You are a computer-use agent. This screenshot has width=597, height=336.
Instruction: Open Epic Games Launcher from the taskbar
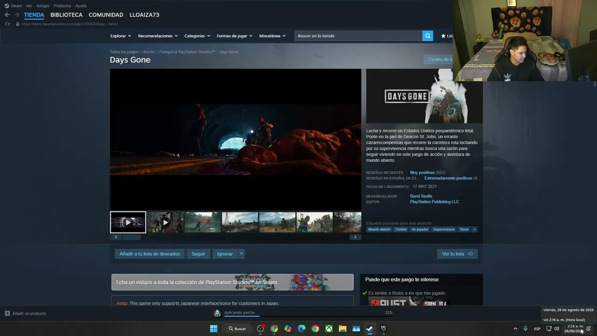pyautogui.click(x=383, y=329)
